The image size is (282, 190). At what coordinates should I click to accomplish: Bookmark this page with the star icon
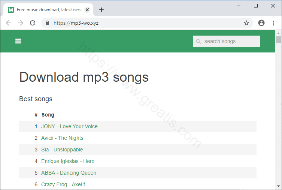(x=246, y=23)
